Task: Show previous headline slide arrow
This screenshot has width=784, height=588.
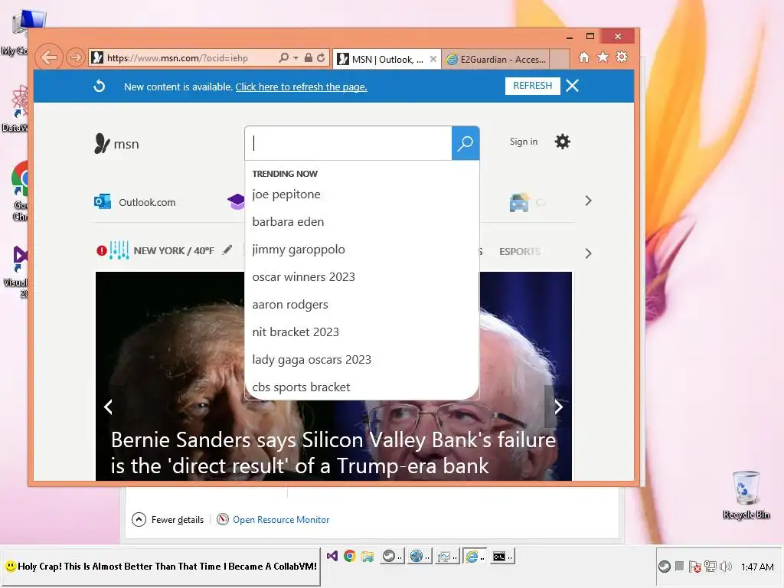Action: [108, 407]
